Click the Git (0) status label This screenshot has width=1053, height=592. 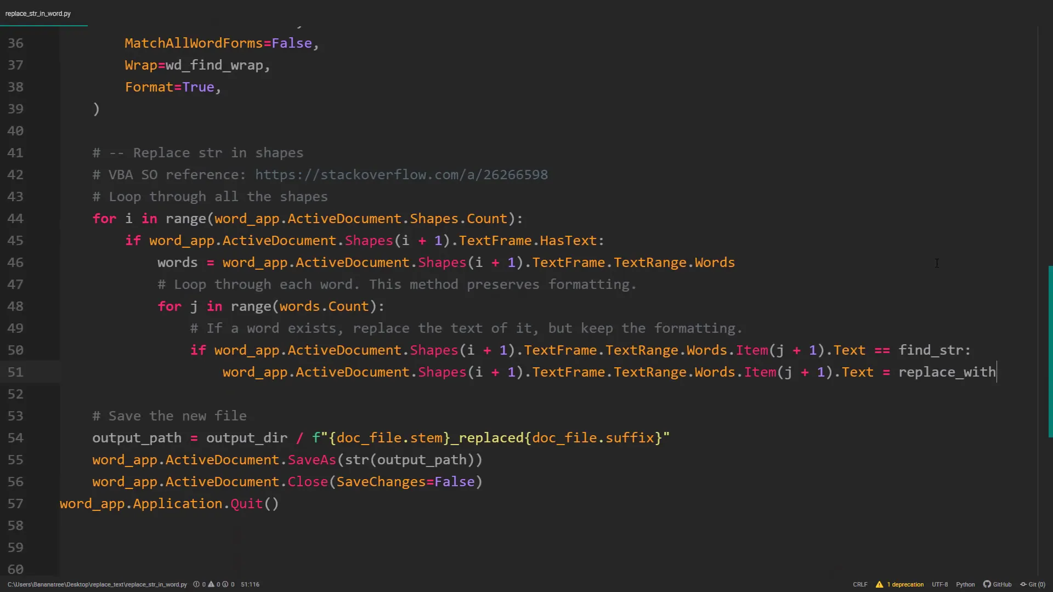[x=1037, y=584]
